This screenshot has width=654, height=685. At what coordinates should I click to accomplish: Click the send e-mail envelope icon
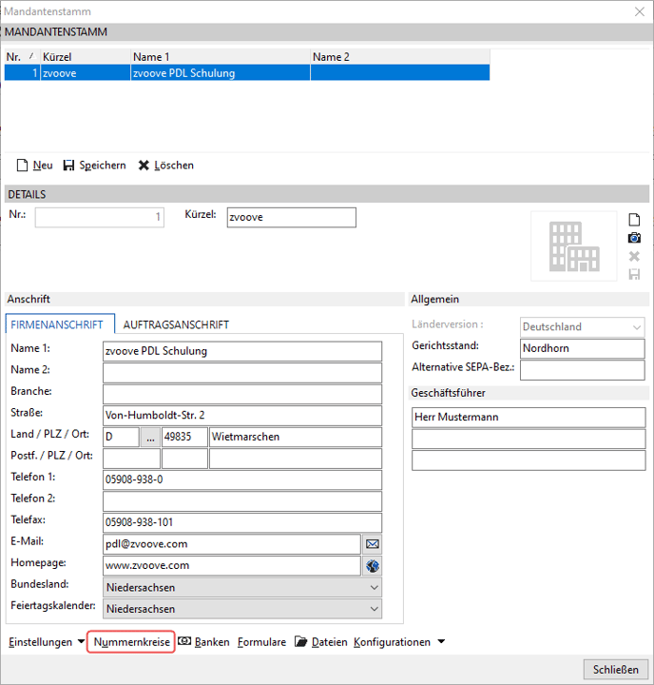point(373,544)
